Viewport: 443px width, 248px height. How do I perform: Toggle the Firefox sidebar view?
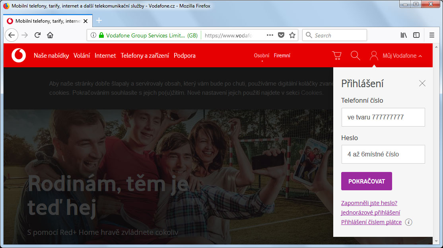(416, 35)
